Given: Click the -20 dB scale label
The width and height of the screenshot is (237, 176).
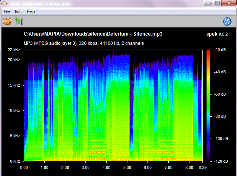Looking at the screenshot, I should click(220, 50).
